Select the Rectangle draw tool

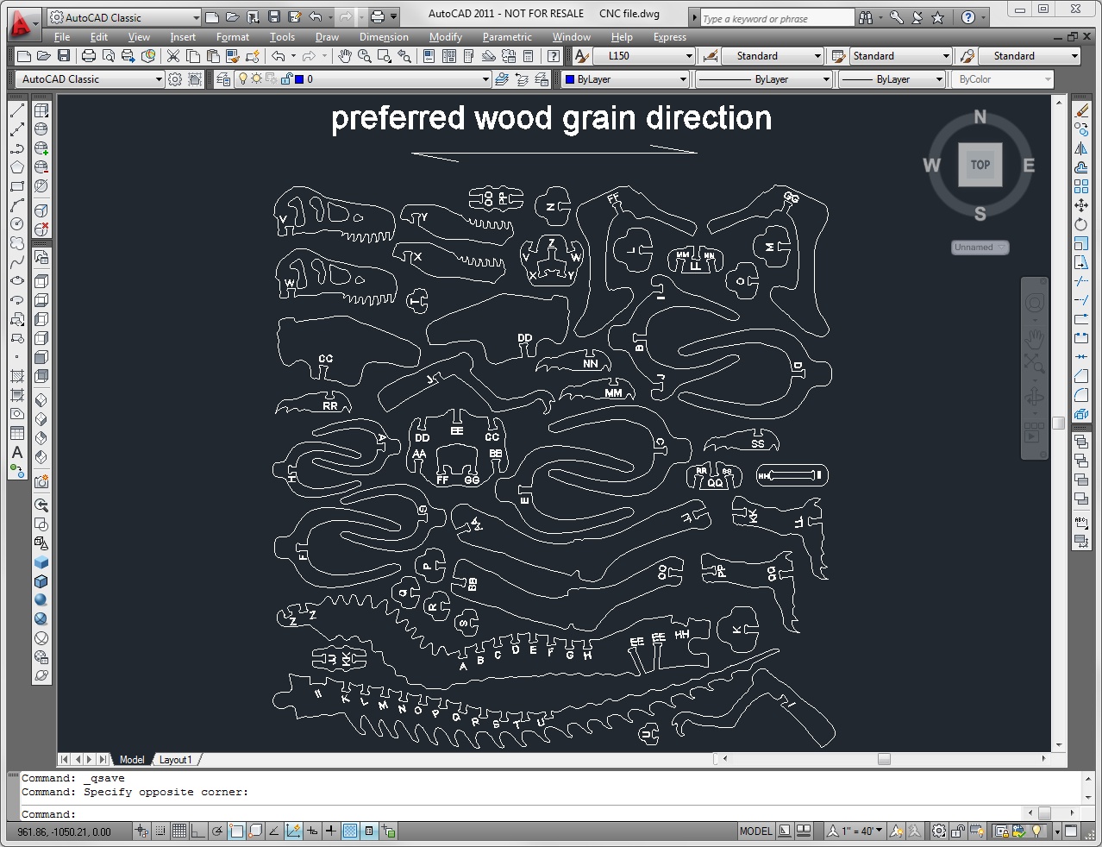point(16,186)
